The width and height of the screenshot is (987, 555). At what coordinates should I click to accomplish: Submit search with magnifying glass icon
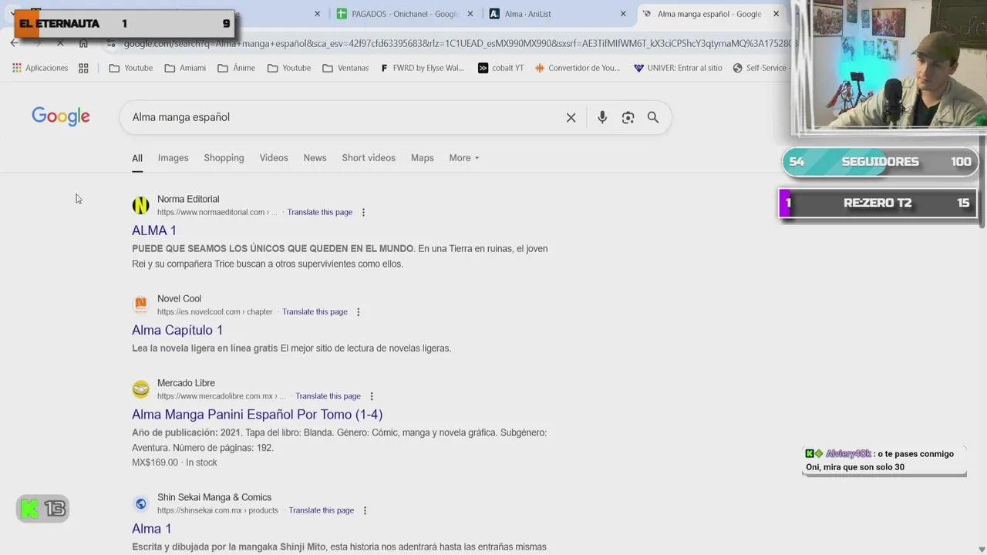coord(653,117)
